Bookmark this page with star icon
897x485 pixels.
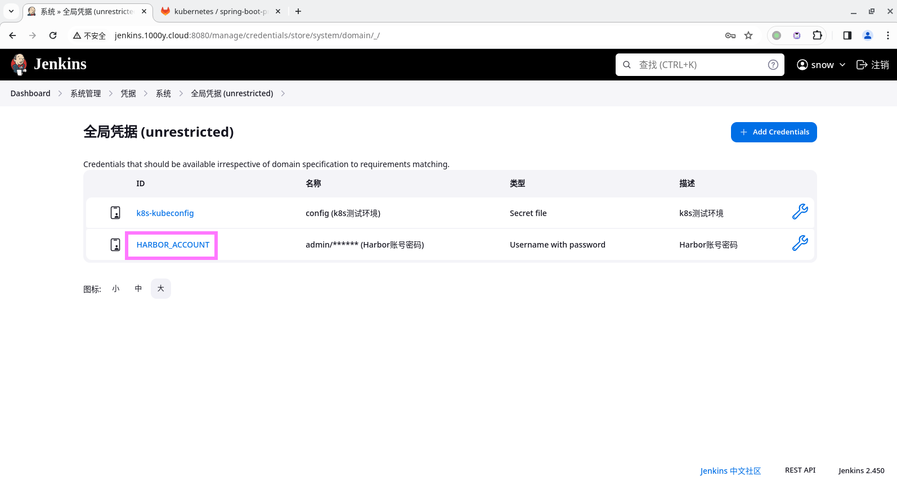point(748,35)
